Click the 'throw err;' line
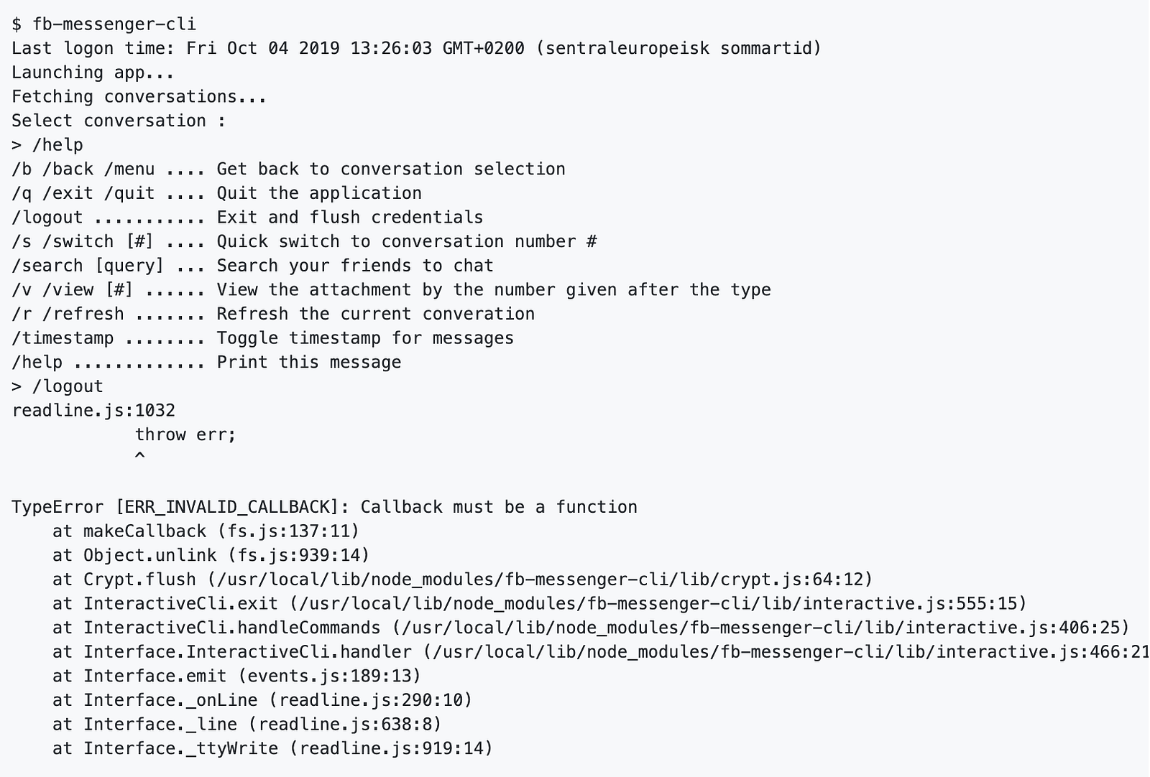The image size is (1150, 777). (x=185, y=434)
